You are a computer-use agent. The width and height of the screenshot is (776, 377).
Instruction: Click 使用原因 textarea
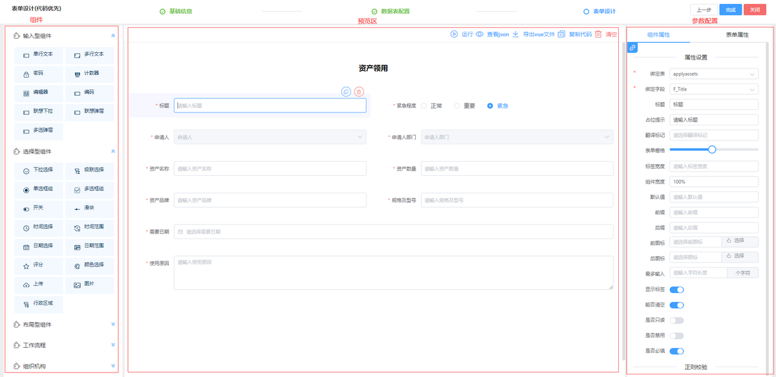point(393,272)
